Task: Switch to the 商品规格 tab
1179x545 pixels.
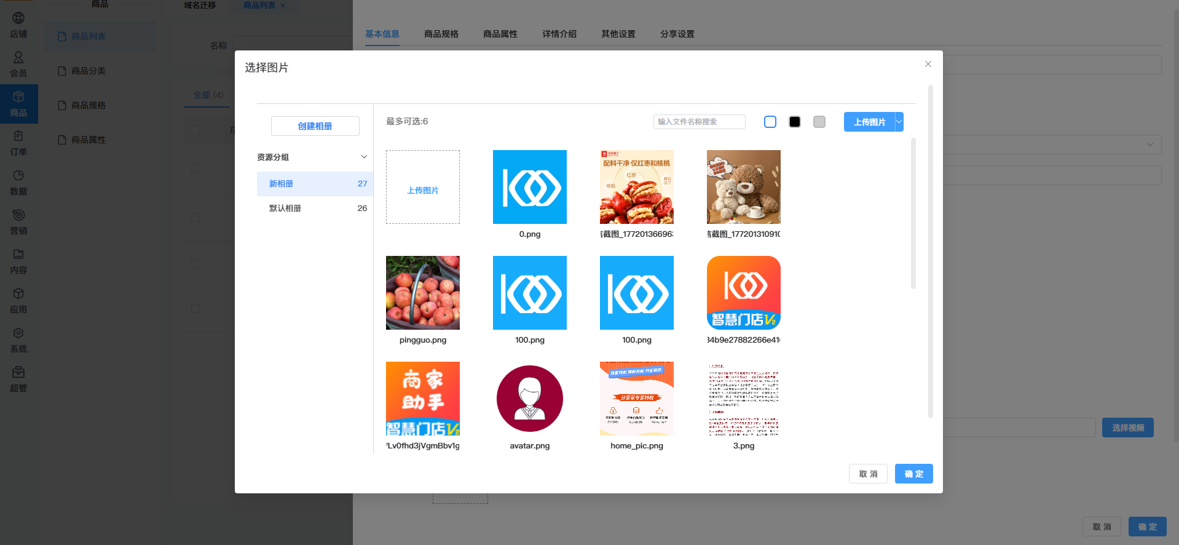Action: (x=441, y=34)
